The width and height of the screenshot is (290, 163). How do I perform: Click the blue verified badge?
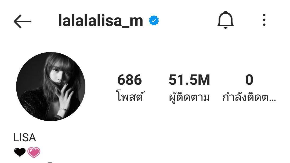[x=154, y=20]
